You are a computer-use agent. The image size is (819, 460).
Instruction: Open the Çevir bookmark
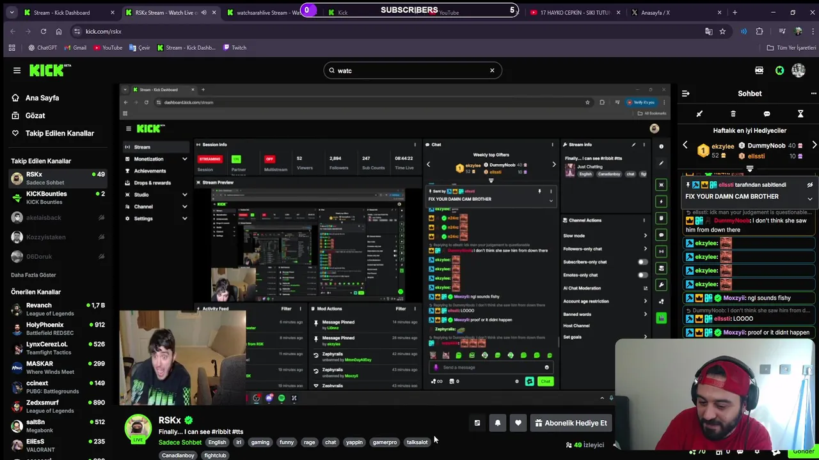[139, 47]
